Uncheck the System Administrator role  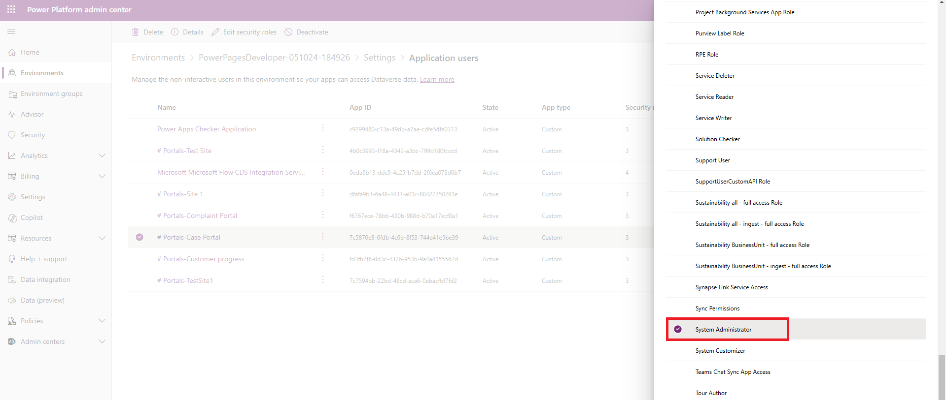point(678,329)
